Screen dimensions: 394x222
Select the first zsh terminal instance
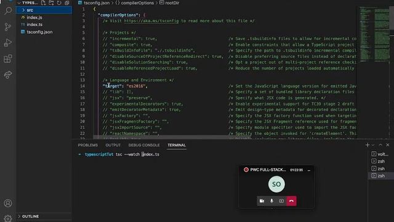coord(380,162)
